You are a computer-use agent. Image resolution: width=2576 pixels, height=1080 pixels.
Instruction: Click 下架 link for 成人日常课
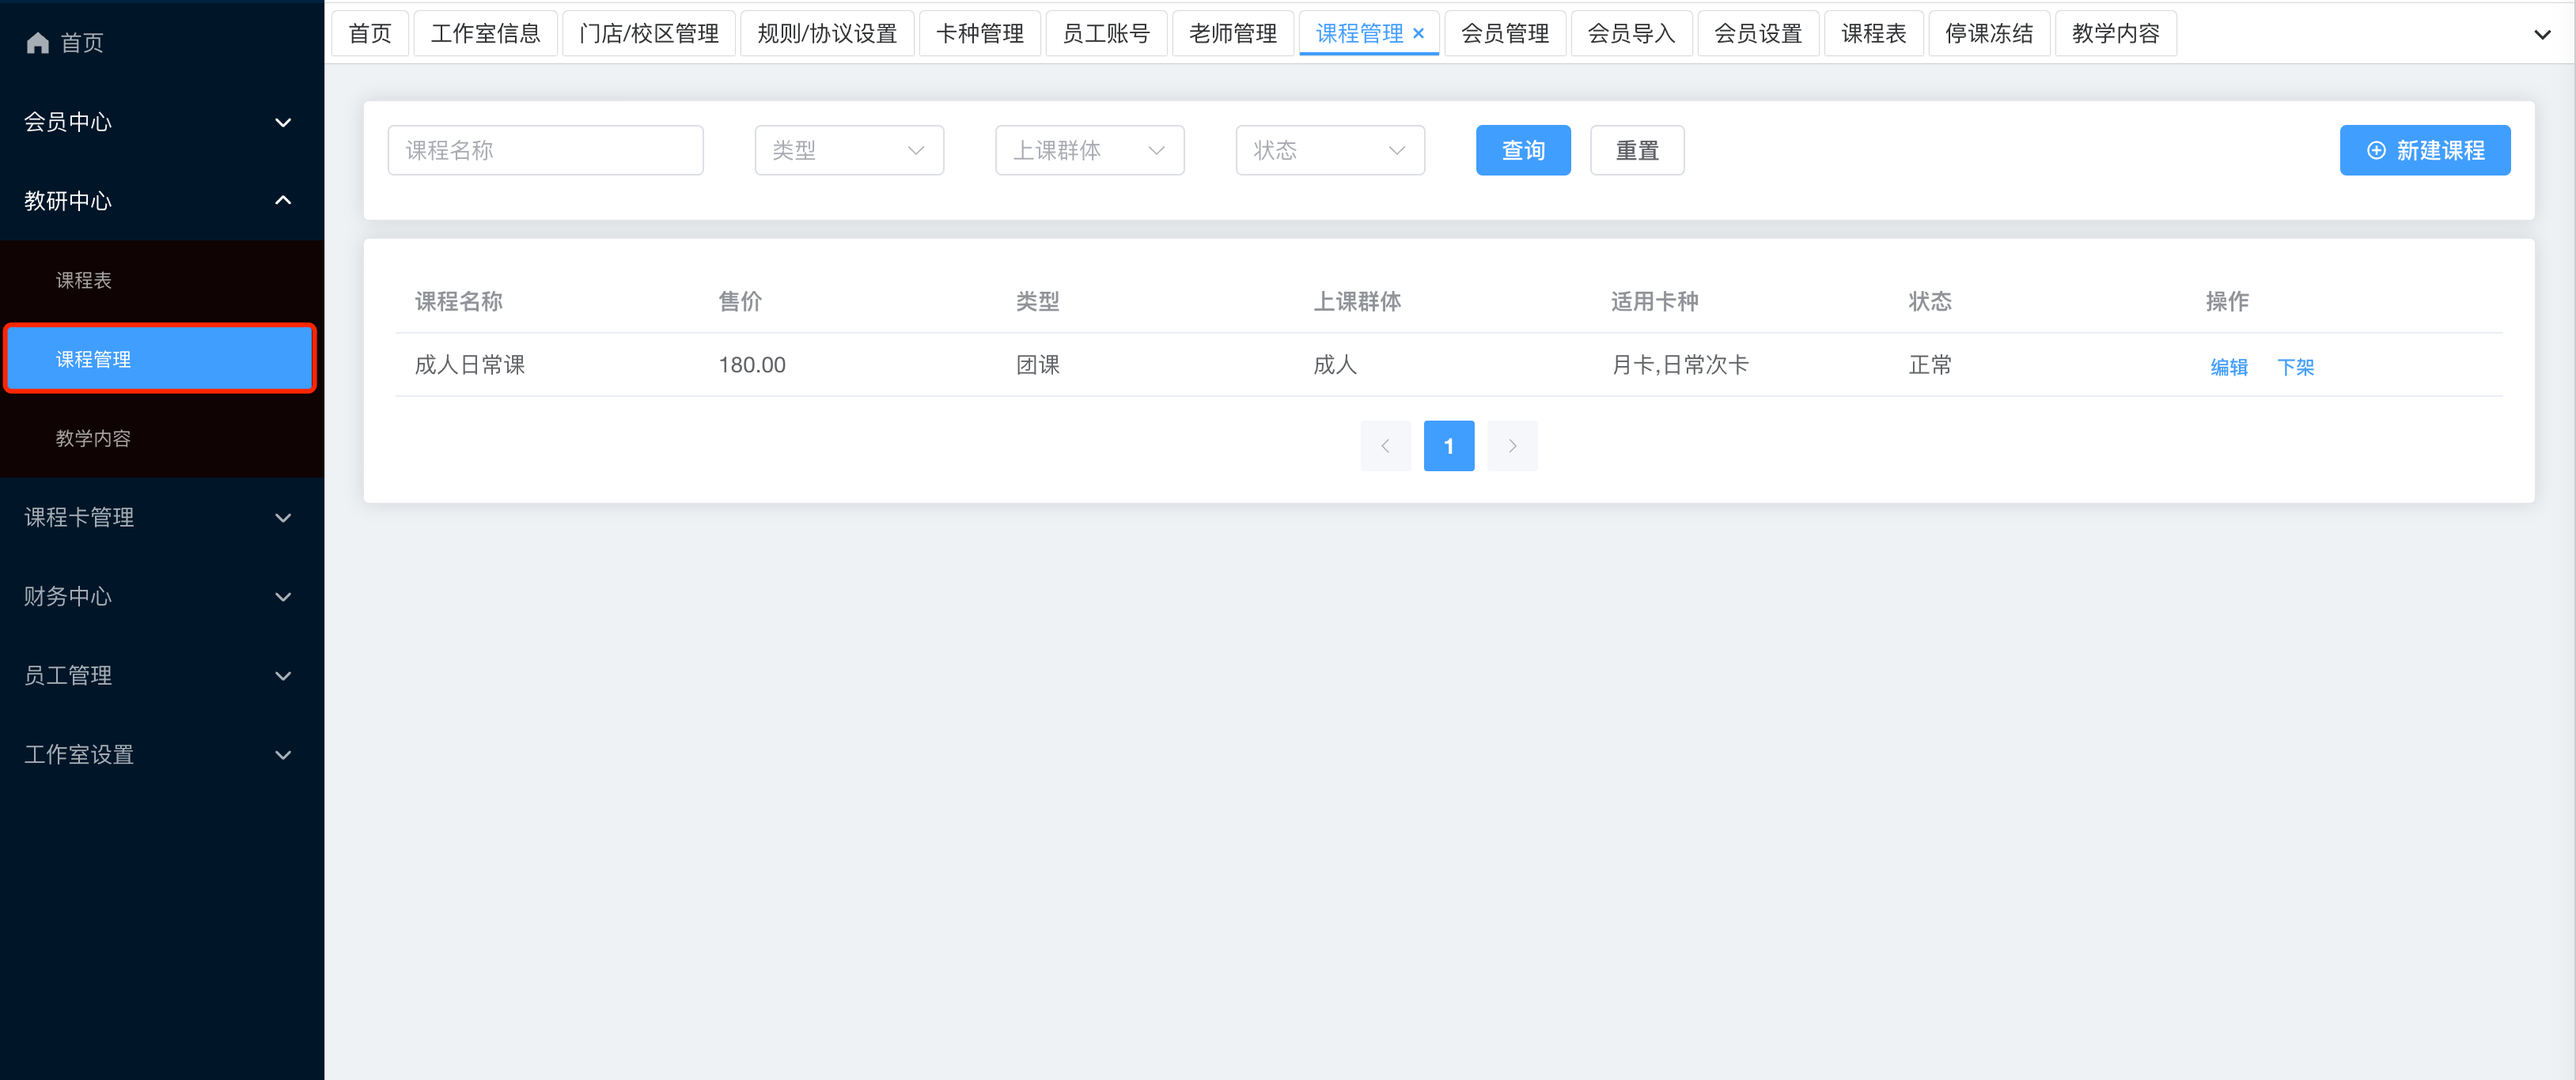pyautogui.click(x=2295, y=367)
